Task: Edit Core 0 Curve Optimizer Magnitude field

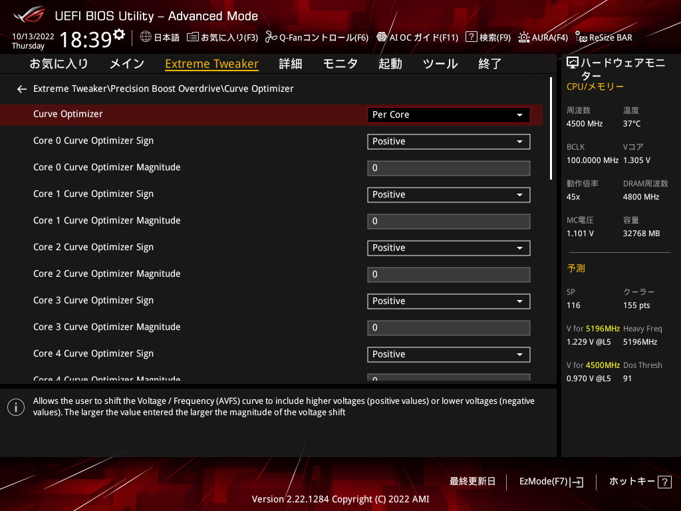Action: [449, 168]
